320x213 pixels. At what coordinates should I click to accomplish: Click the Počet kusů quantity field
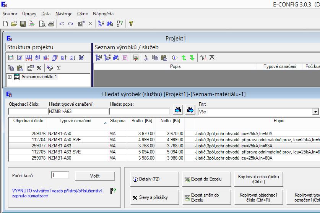(x=60, y=175)
